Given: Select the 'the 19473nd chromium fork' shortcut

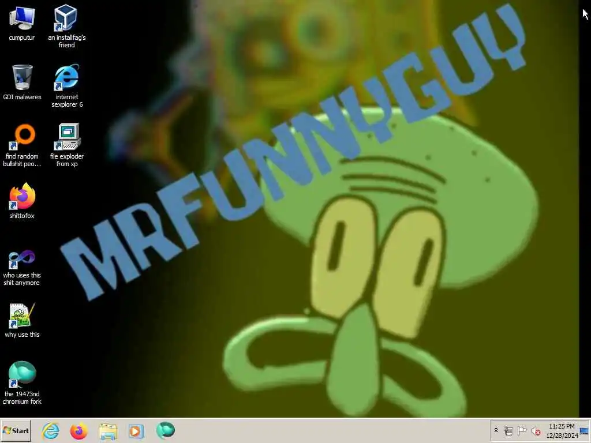Looking at the screenshot, I should (22, 383).
